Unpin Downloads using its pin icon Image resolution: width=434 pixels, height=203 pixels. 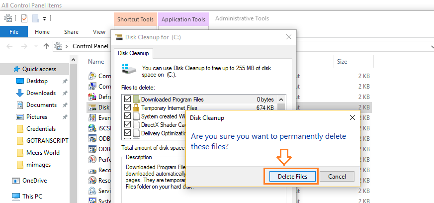pos(65,94)
